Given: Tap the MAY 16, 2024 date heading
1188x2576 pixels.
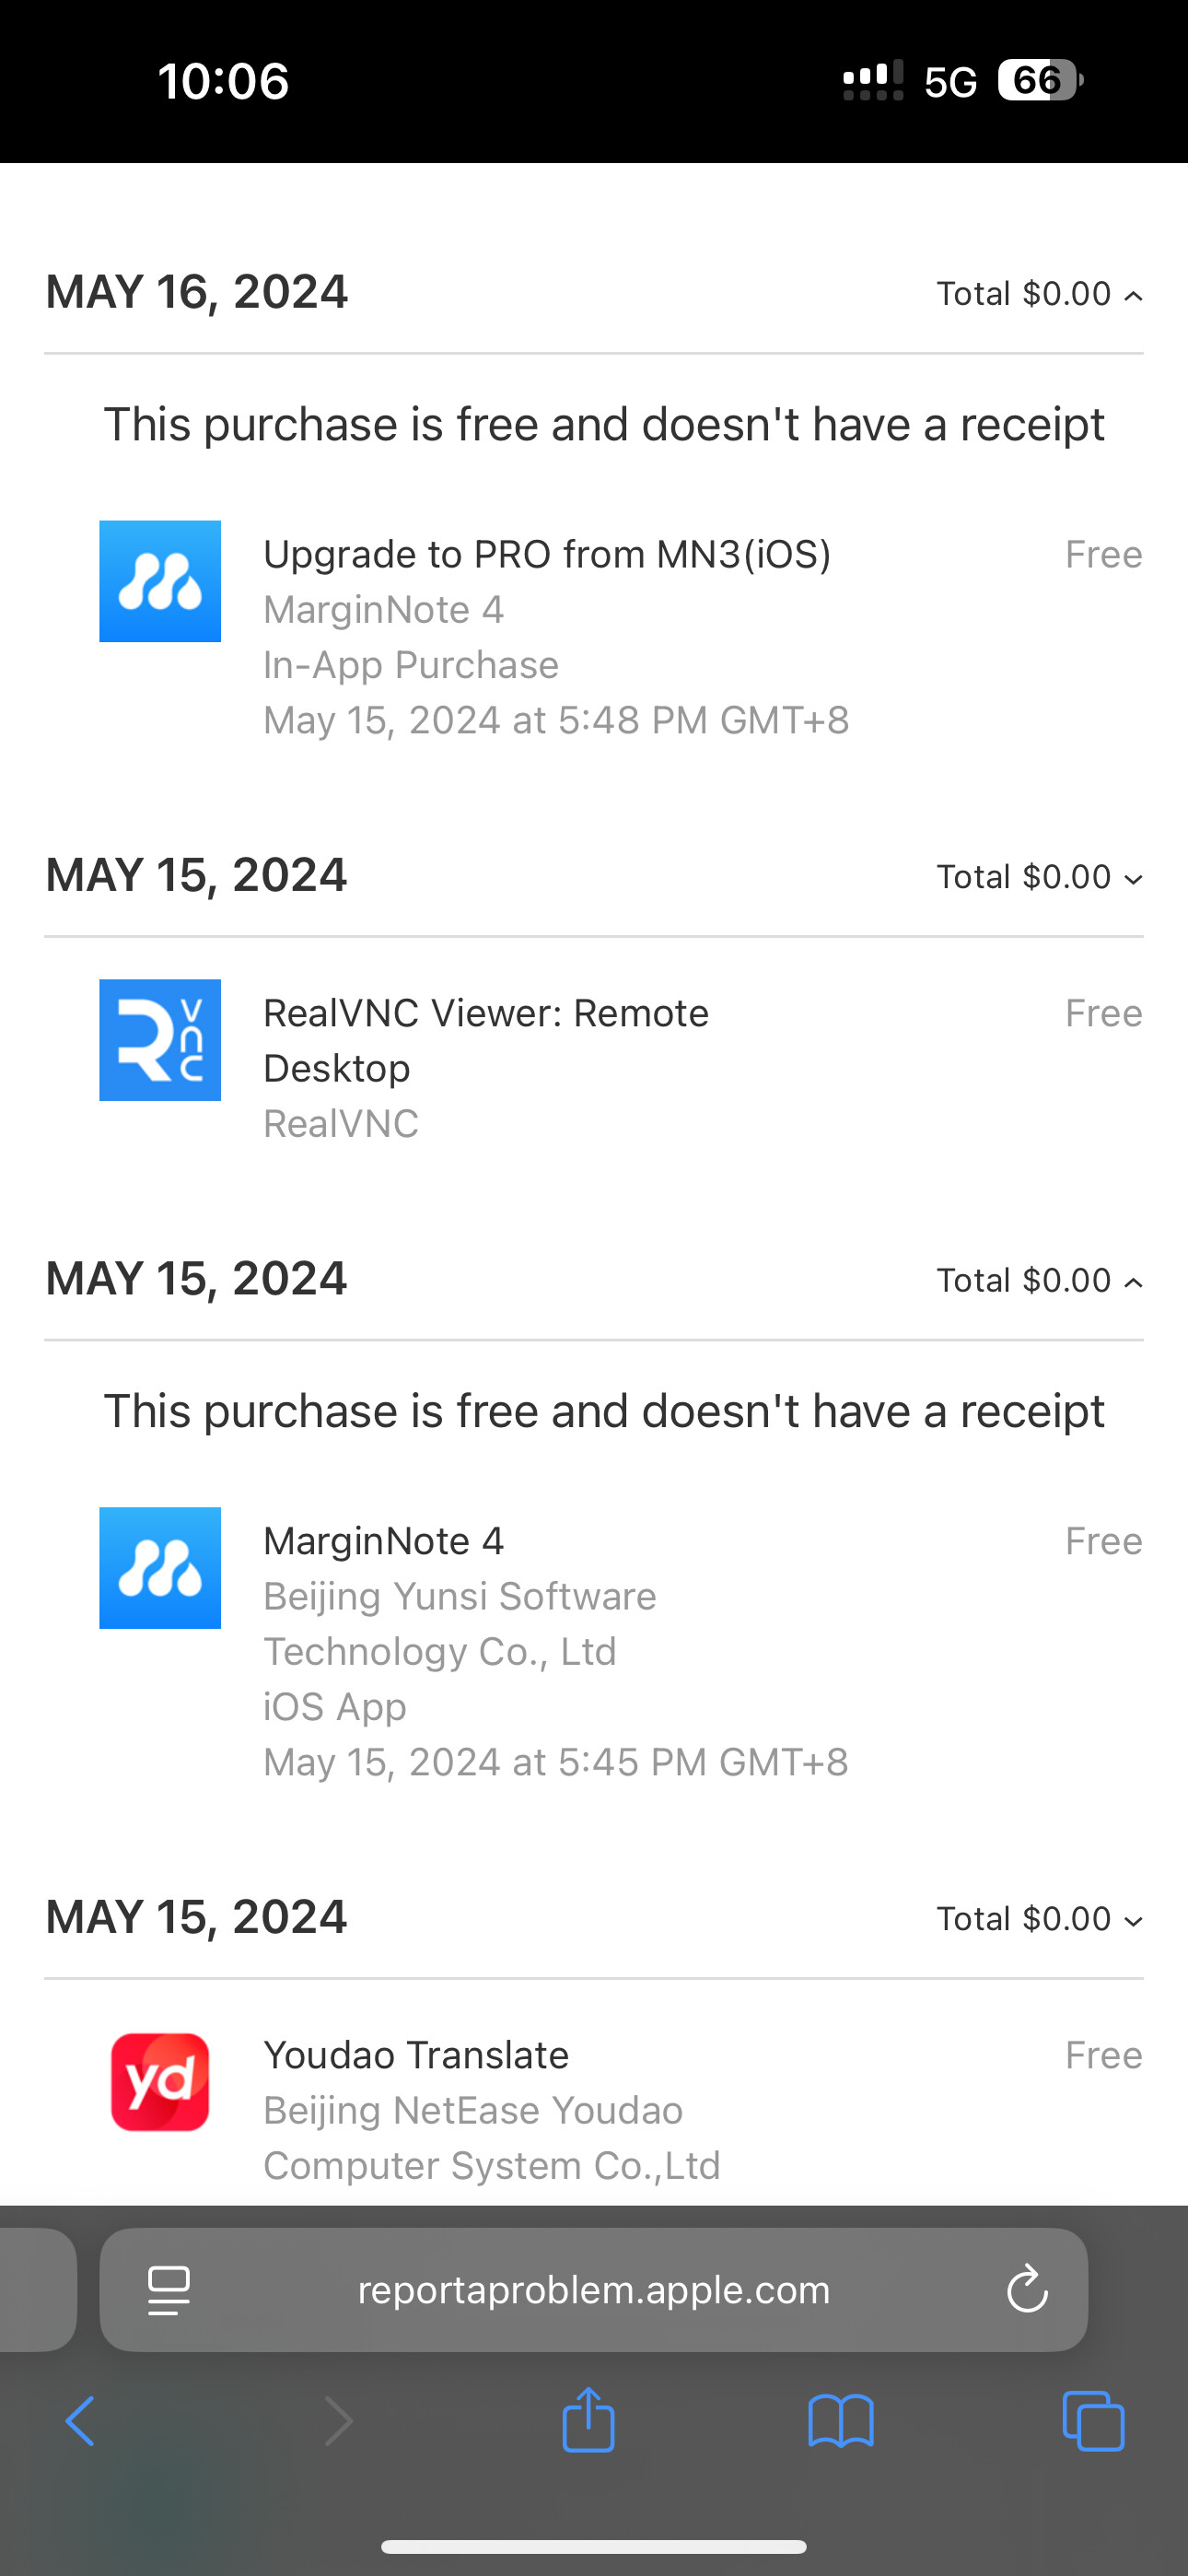Looking at the screenshot, I should tap(197, 292).
